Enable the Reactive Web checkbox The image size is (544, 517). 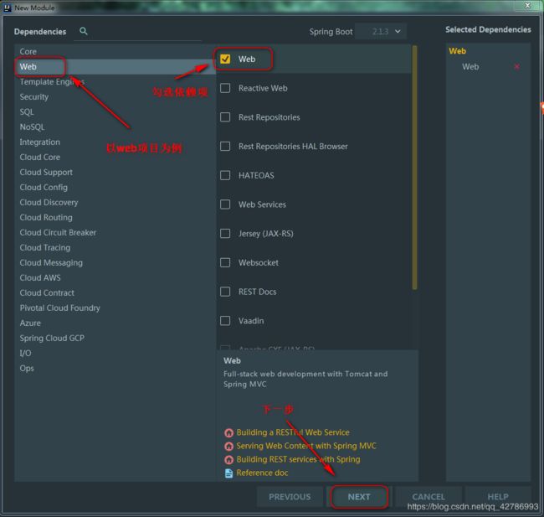[225, 88]
